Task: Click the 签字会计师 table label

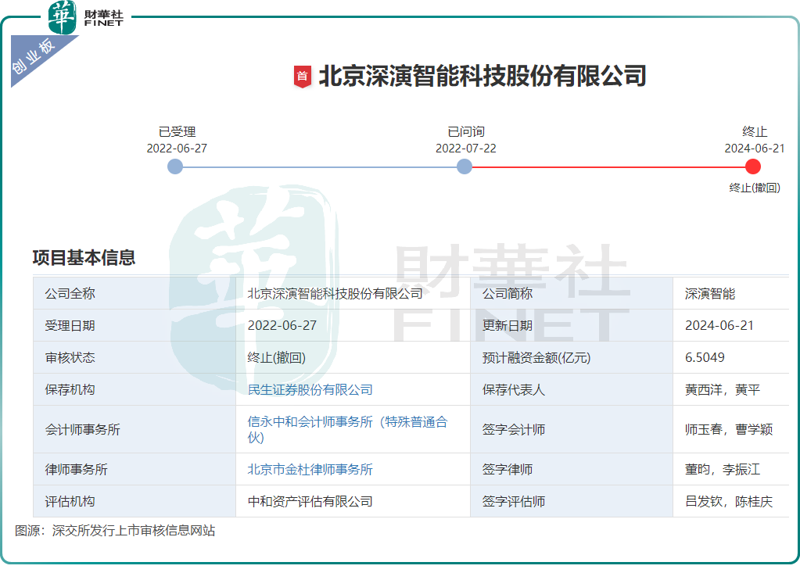Action: (x=514, y=429)
